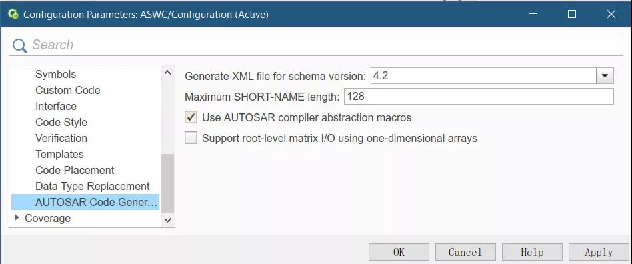Uncheck Use AUTOSAR compiler abstraction macros

[191, 118]
